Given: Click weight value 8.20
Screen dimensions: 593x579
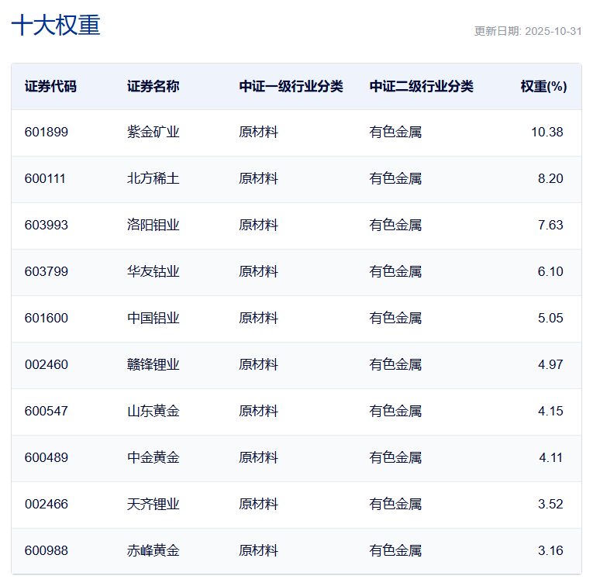Looking at the screenshot, I should tap(550, 178).
